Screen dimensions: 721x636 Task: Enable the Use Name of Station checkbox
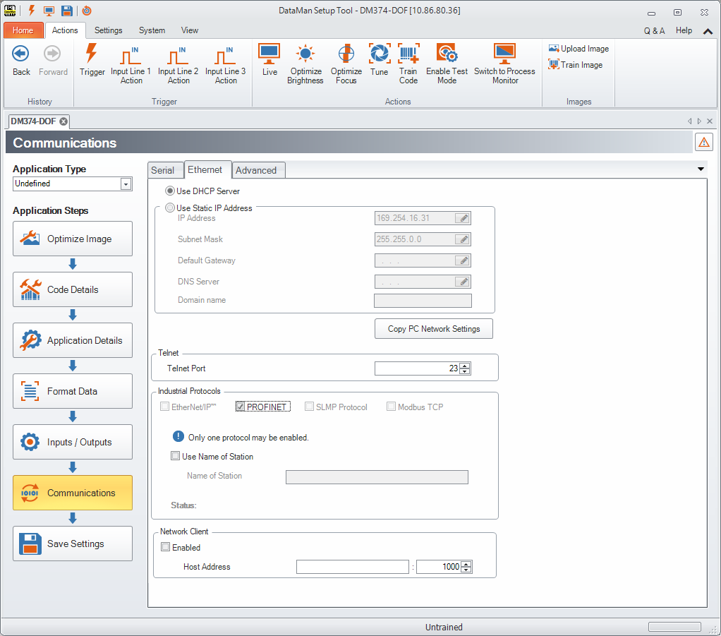[176, 456]
